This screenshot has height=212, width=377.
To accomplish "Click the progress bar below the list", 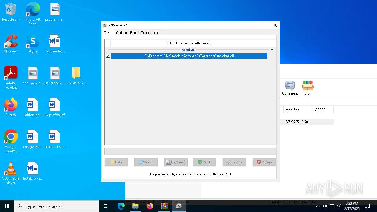I will pos(190,151).
